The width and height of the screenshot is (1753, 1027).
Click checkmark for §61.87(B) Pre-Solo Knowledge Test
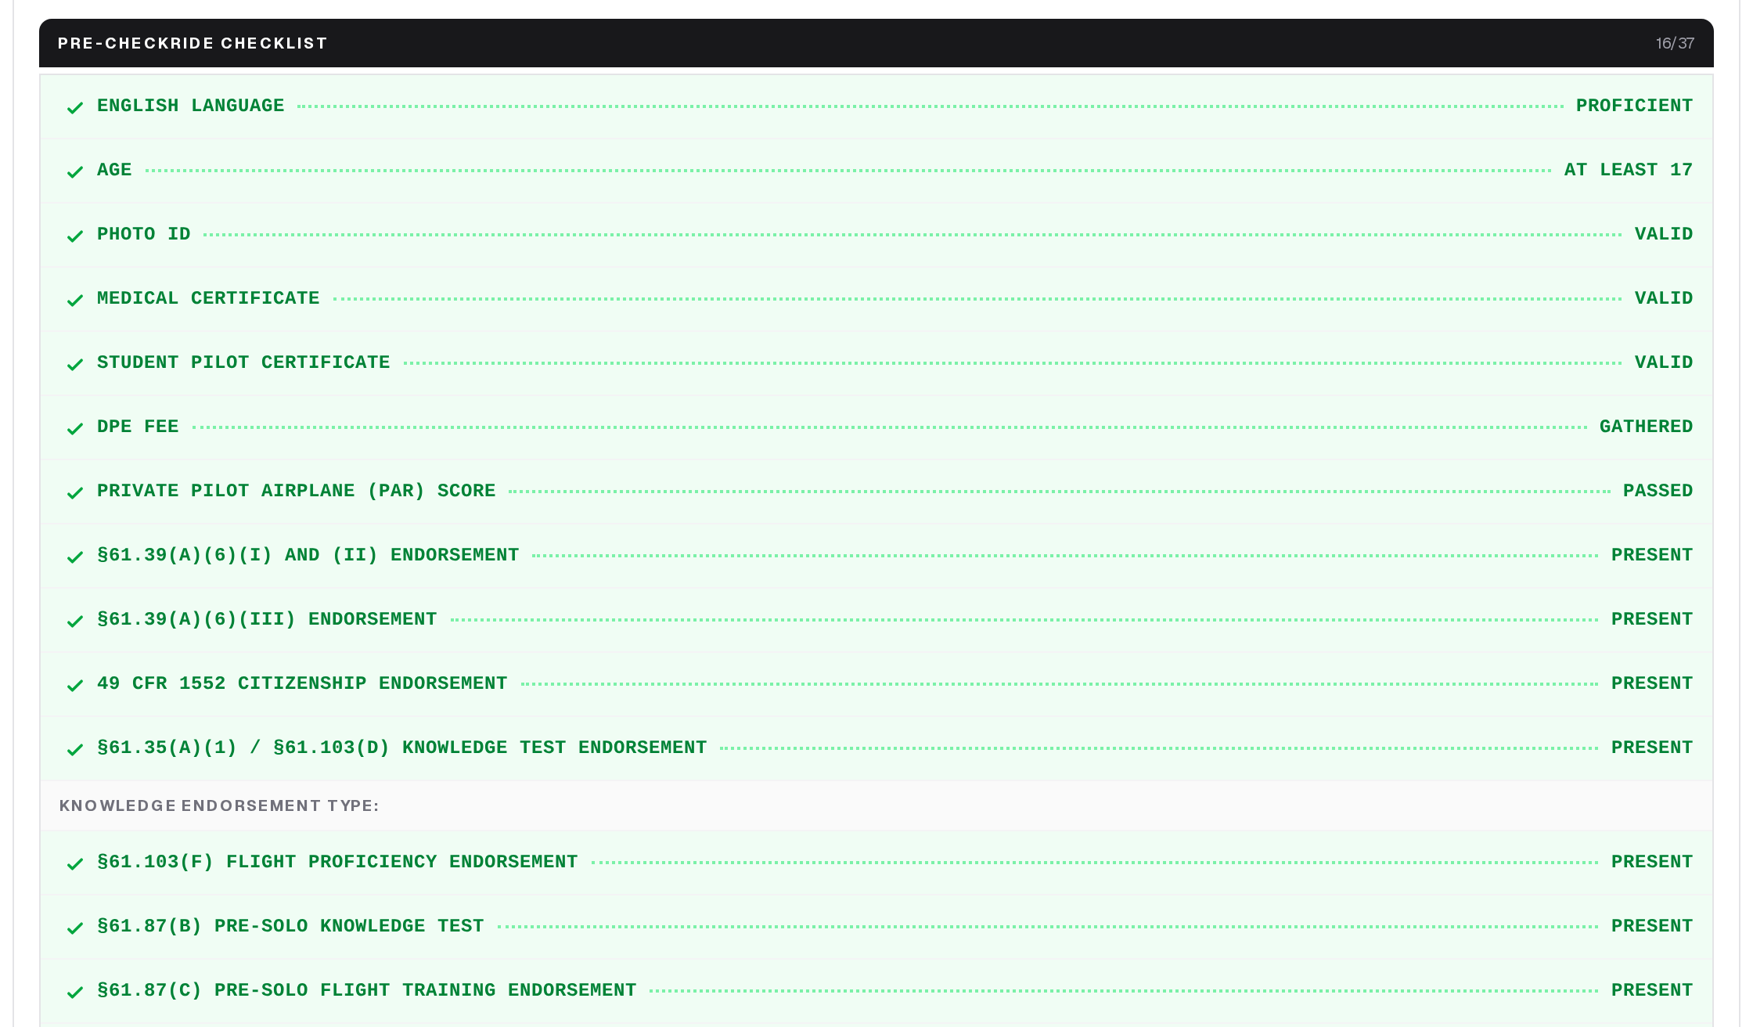tap(75, 928)
